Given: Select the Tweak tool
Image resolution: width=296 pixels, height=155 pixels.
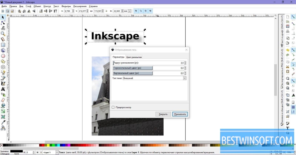Looking at the screenshot, I should tap(3, 28).
